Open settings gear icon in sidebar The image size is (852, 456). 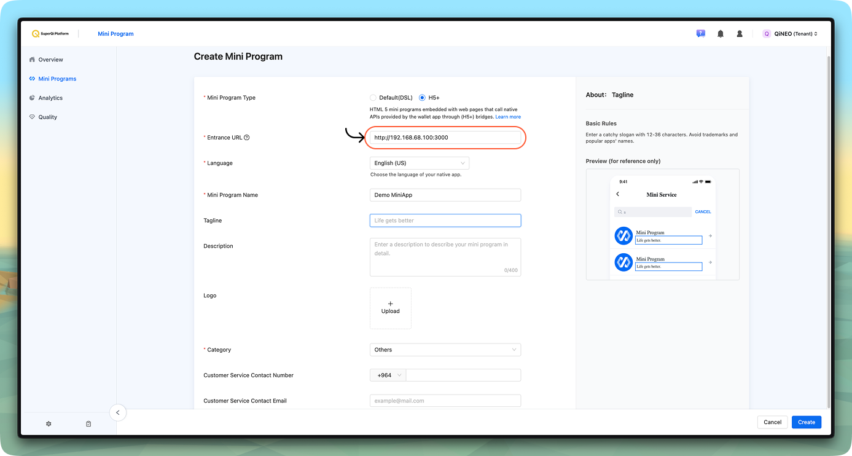49,423
